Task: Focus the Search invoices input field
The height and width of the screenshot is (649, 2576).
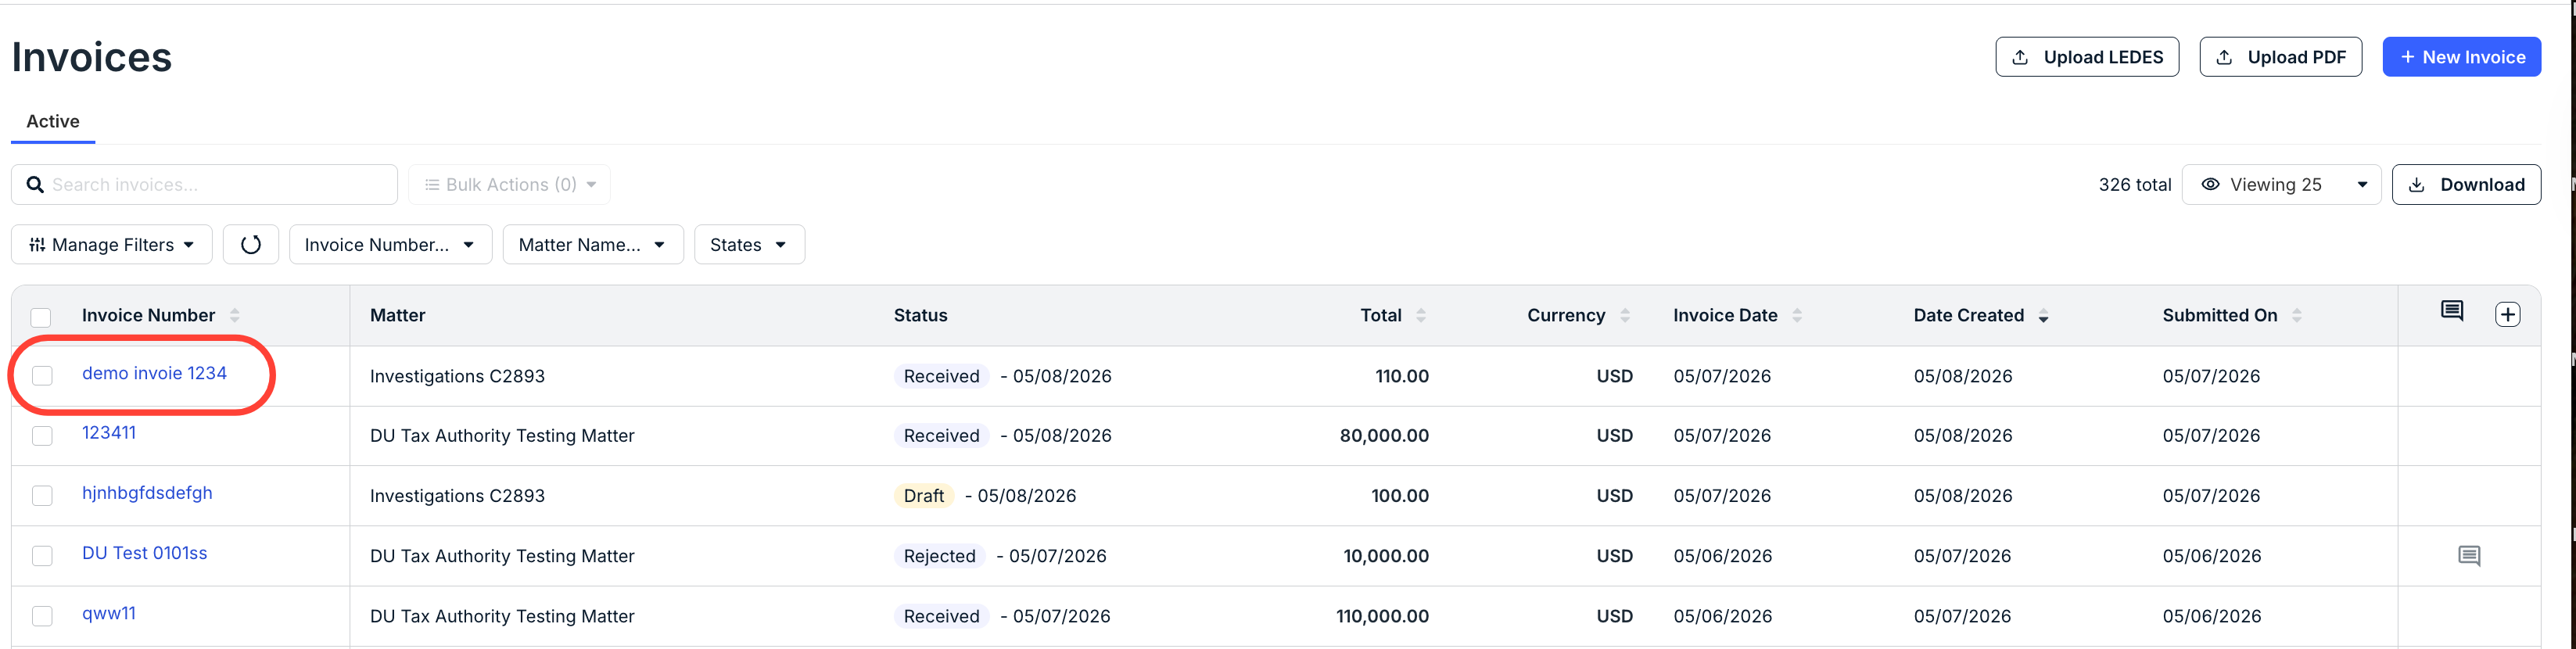Action: pyautogui.click(x=204, y=184)
